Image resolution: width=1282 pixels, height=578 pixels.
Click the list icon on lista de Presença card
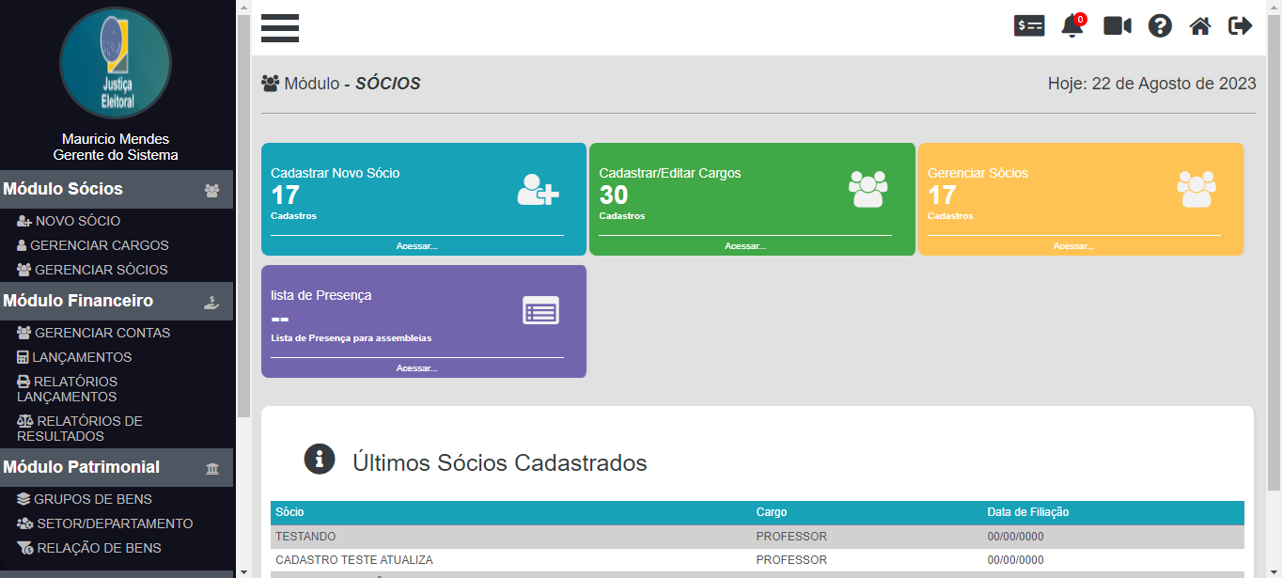(x=540, y=310)
